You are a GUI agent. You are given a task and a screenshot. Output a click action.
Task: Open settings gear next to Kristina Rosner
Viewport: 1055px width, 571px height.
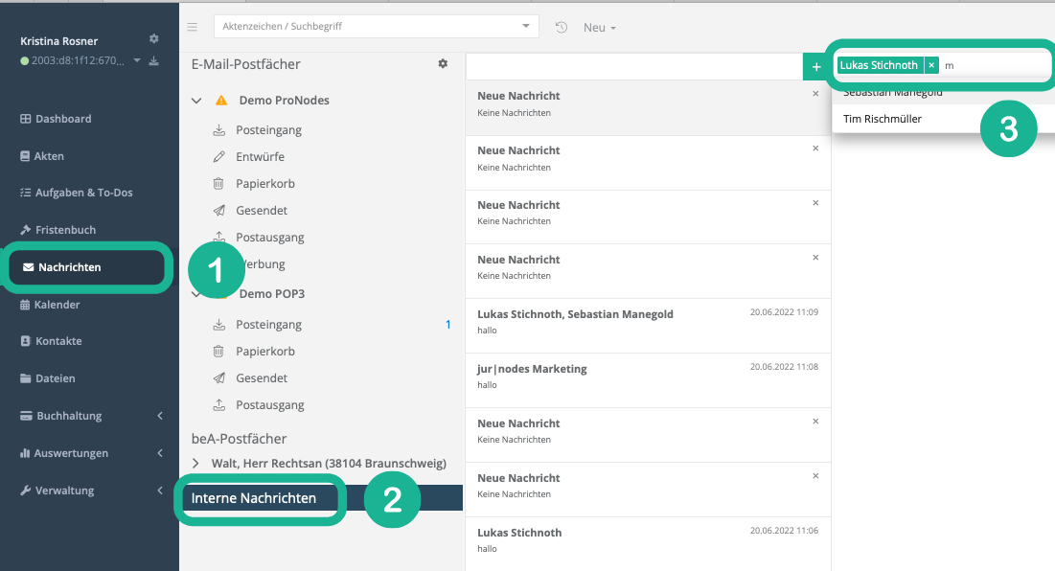tap(154, 39)
